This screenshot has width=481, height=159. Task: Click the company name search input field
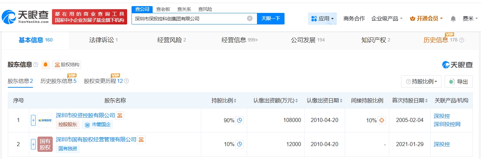(189, 19)
